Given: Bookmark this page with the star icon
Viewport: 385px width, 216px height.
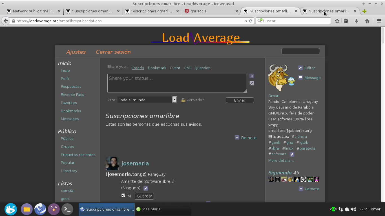Looking at the screenshot, I should pos(337,21).
